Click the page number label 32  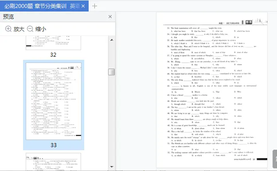click(53, 55)
